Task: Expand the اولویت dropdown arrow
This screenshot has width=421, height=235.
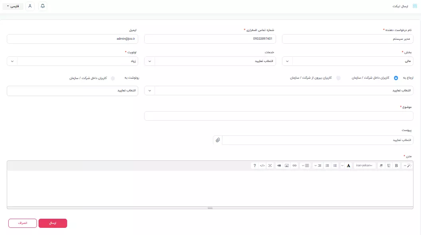Action: [x=12, y=61]
